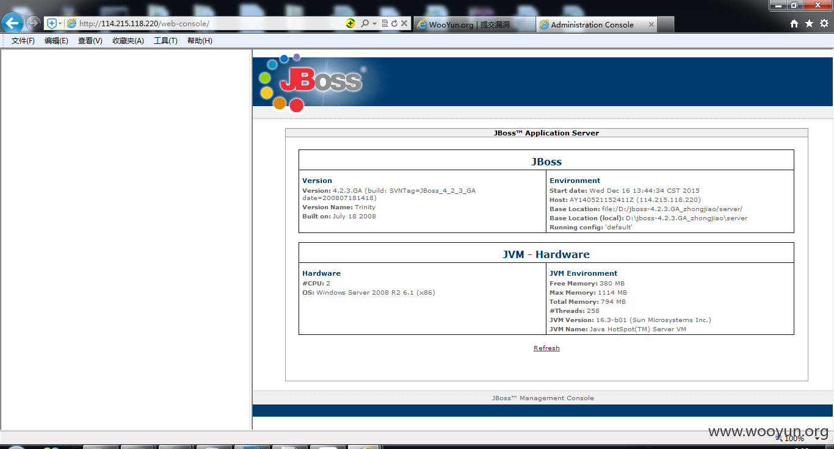
Task: Click the Total Memory: 794 MB line
Action: coord(587,302)
